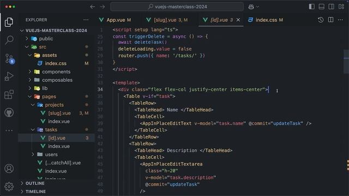The image size is (349, 196).
Task: Expand the lib folder
Action: [30, 88]
